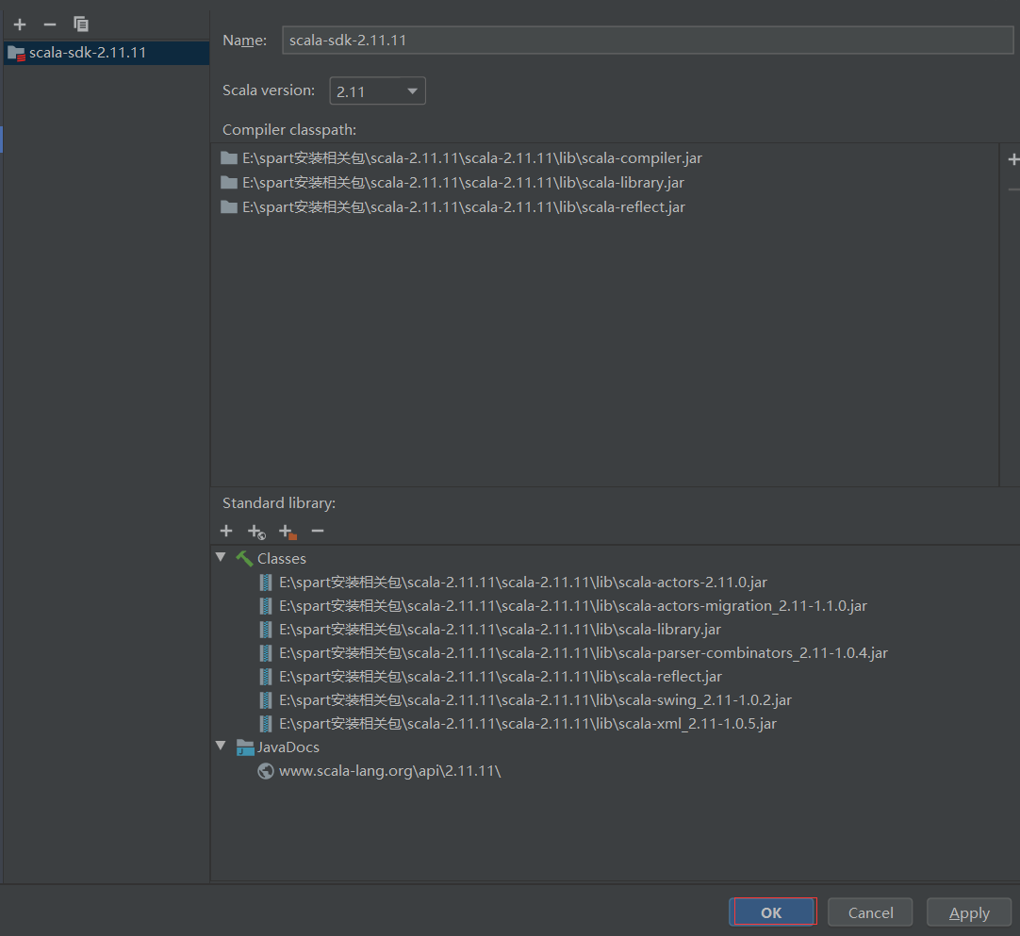Select scala-actors-migration_2.11-1.1.0.jar entry
The height and width of the screenshot is (936, 1020).
tap(573, 606)
